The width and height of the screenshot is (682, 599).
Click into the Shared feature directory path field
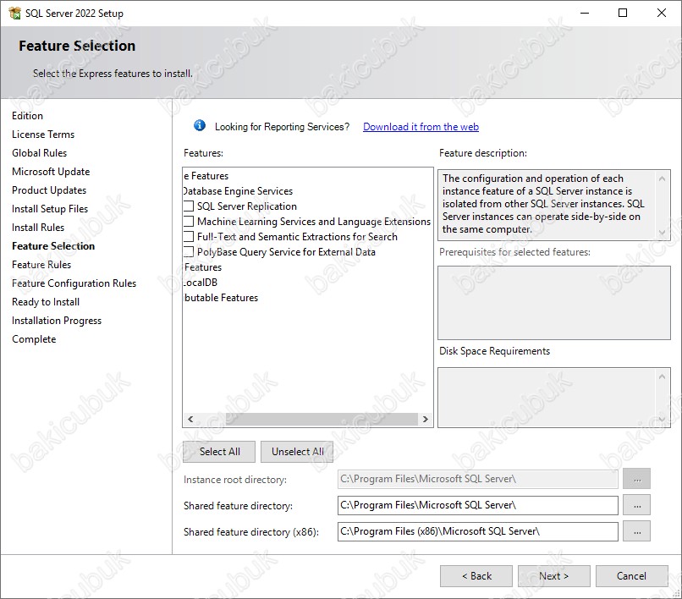point(477,505)
